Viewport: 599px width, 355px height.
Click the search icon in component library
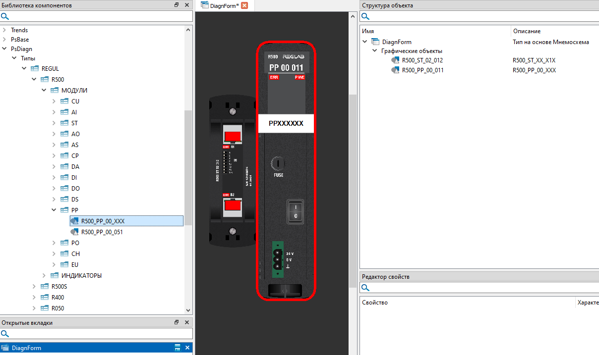(x=5, y=16)
